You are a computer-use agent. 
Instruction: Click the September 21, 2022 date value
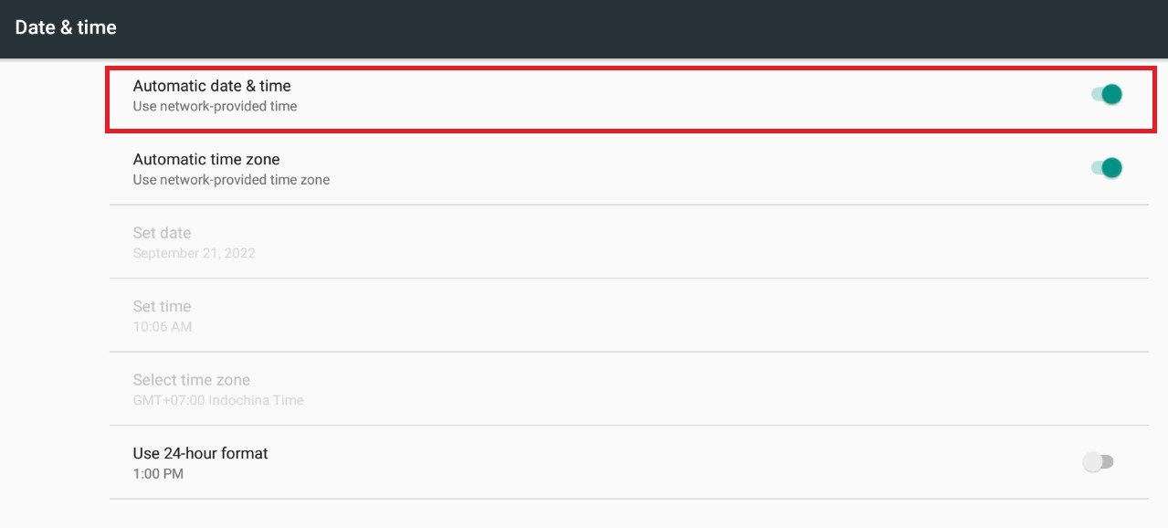(194, 253)
